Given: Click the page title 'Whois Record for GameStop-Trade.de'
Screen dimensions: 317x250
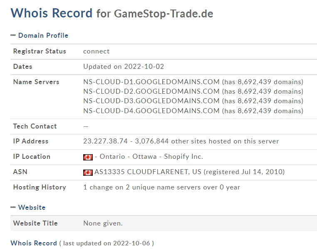Looking at the screenshot, I should click(112, 13).
